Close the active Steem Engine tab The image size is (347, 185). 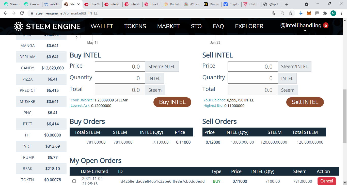point(78,4)
